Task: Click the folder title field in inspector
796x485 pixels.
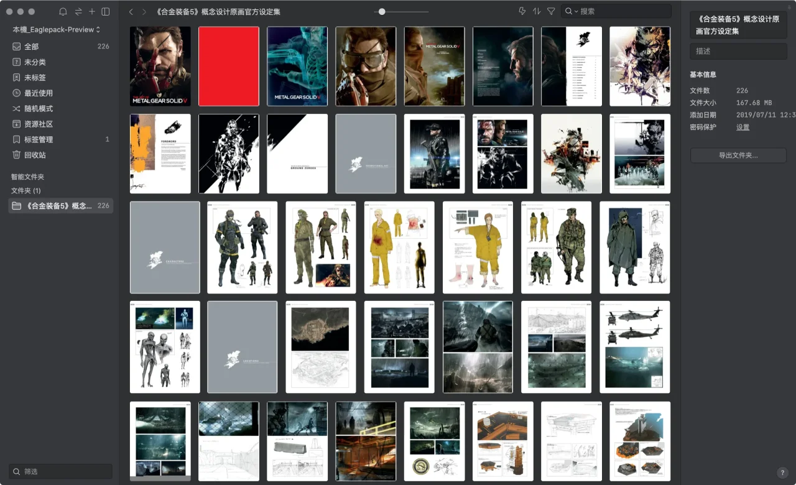Action: point(738,25)
